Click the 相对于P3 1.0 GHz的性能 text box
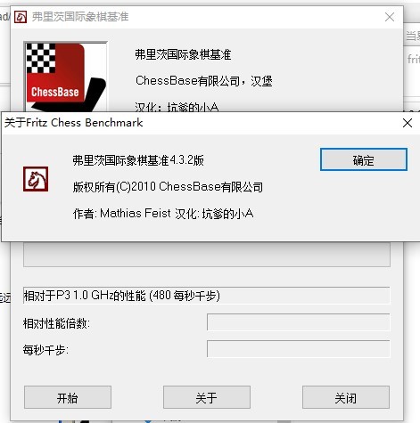 206,296
